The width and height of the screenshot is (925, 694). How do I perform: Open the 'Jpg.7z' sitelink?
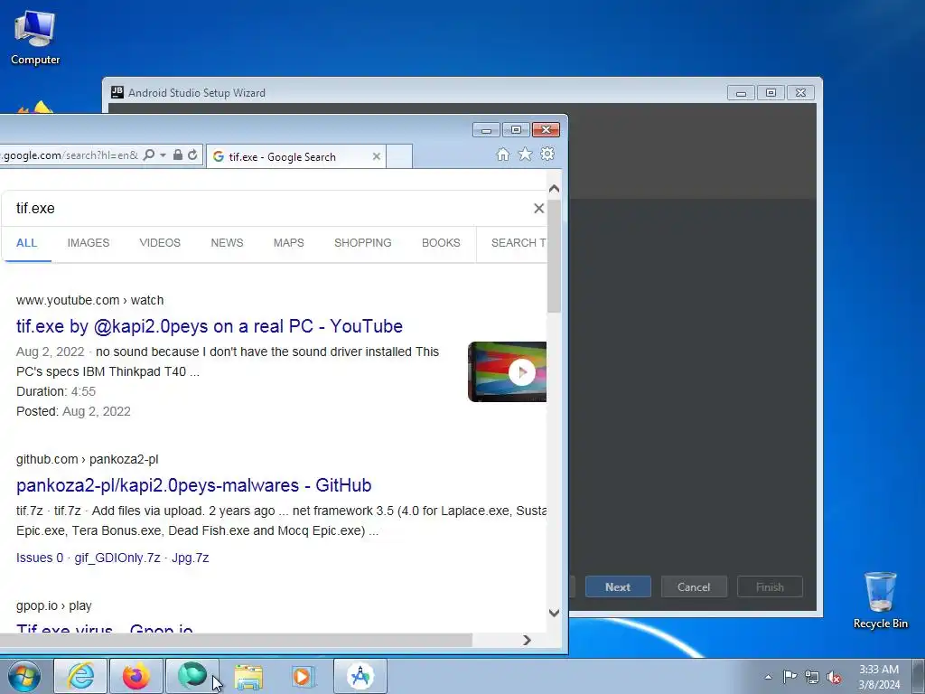[190, 558]
